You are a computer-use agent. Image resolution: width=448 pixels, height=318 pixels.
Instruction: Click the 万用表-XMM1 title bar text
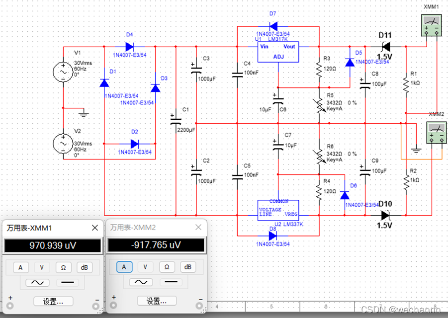coord(29,228)
